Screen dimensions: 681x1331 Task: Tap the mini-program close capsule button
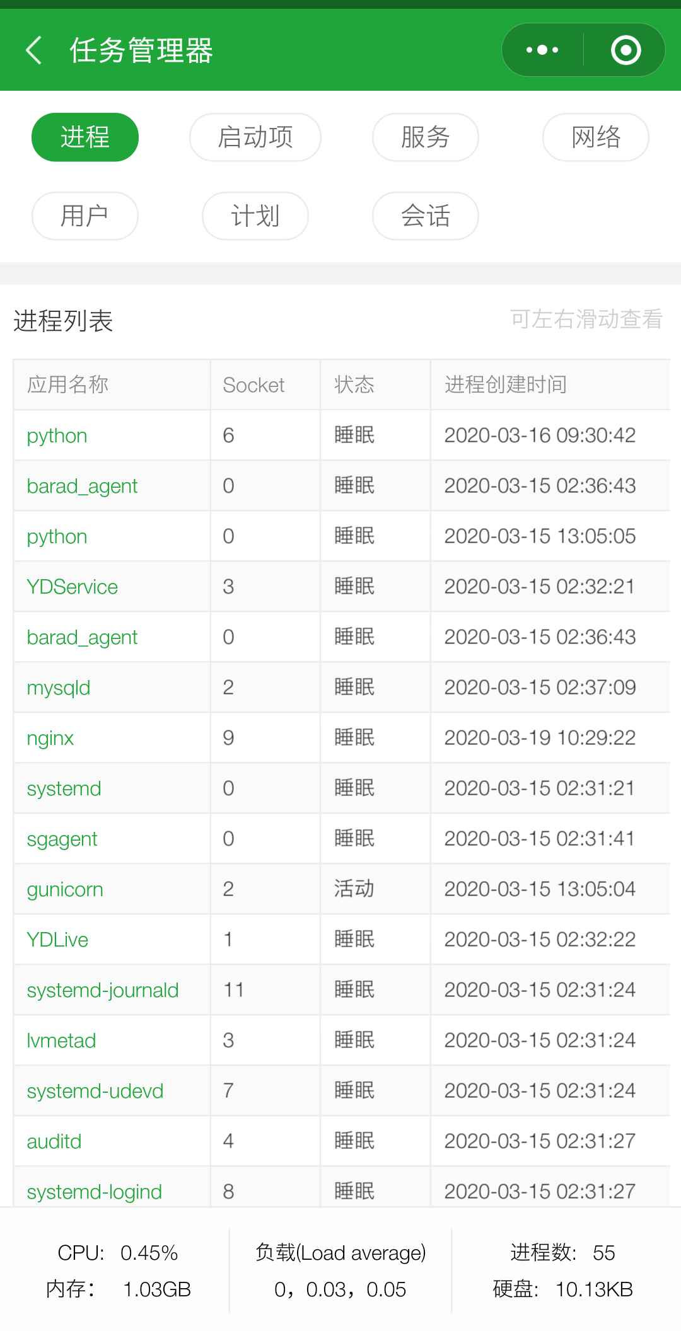click(x=626, y=50)
